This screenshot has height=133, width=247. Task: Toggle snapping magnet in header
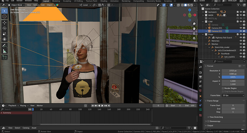100,5
